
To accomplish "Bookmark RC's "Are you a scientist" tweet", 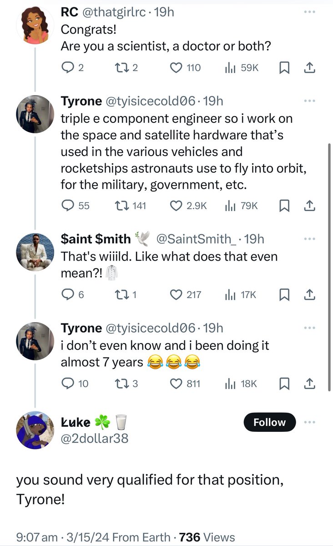I will click(x=284, y=68).
